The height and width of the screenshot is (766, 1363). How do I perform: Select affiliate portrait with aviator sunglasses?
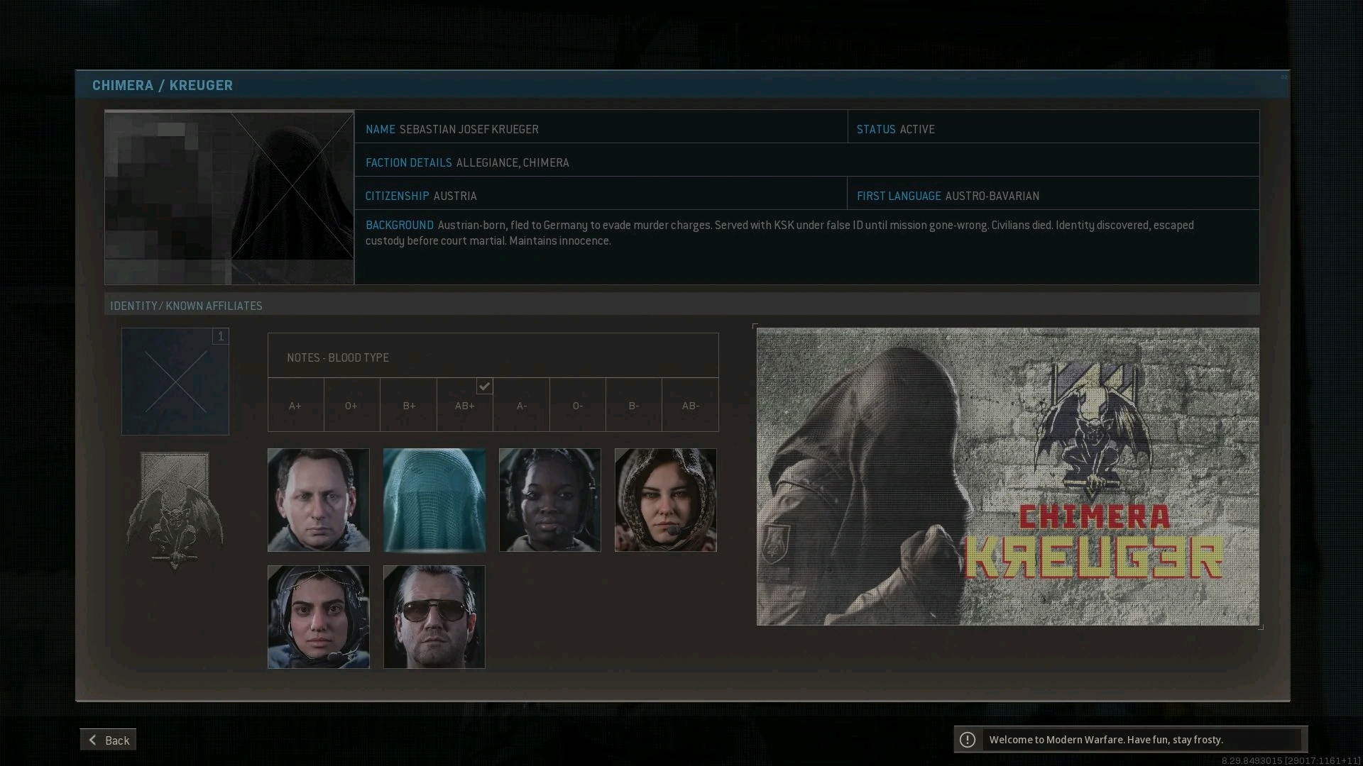click(x=434, y=617)
